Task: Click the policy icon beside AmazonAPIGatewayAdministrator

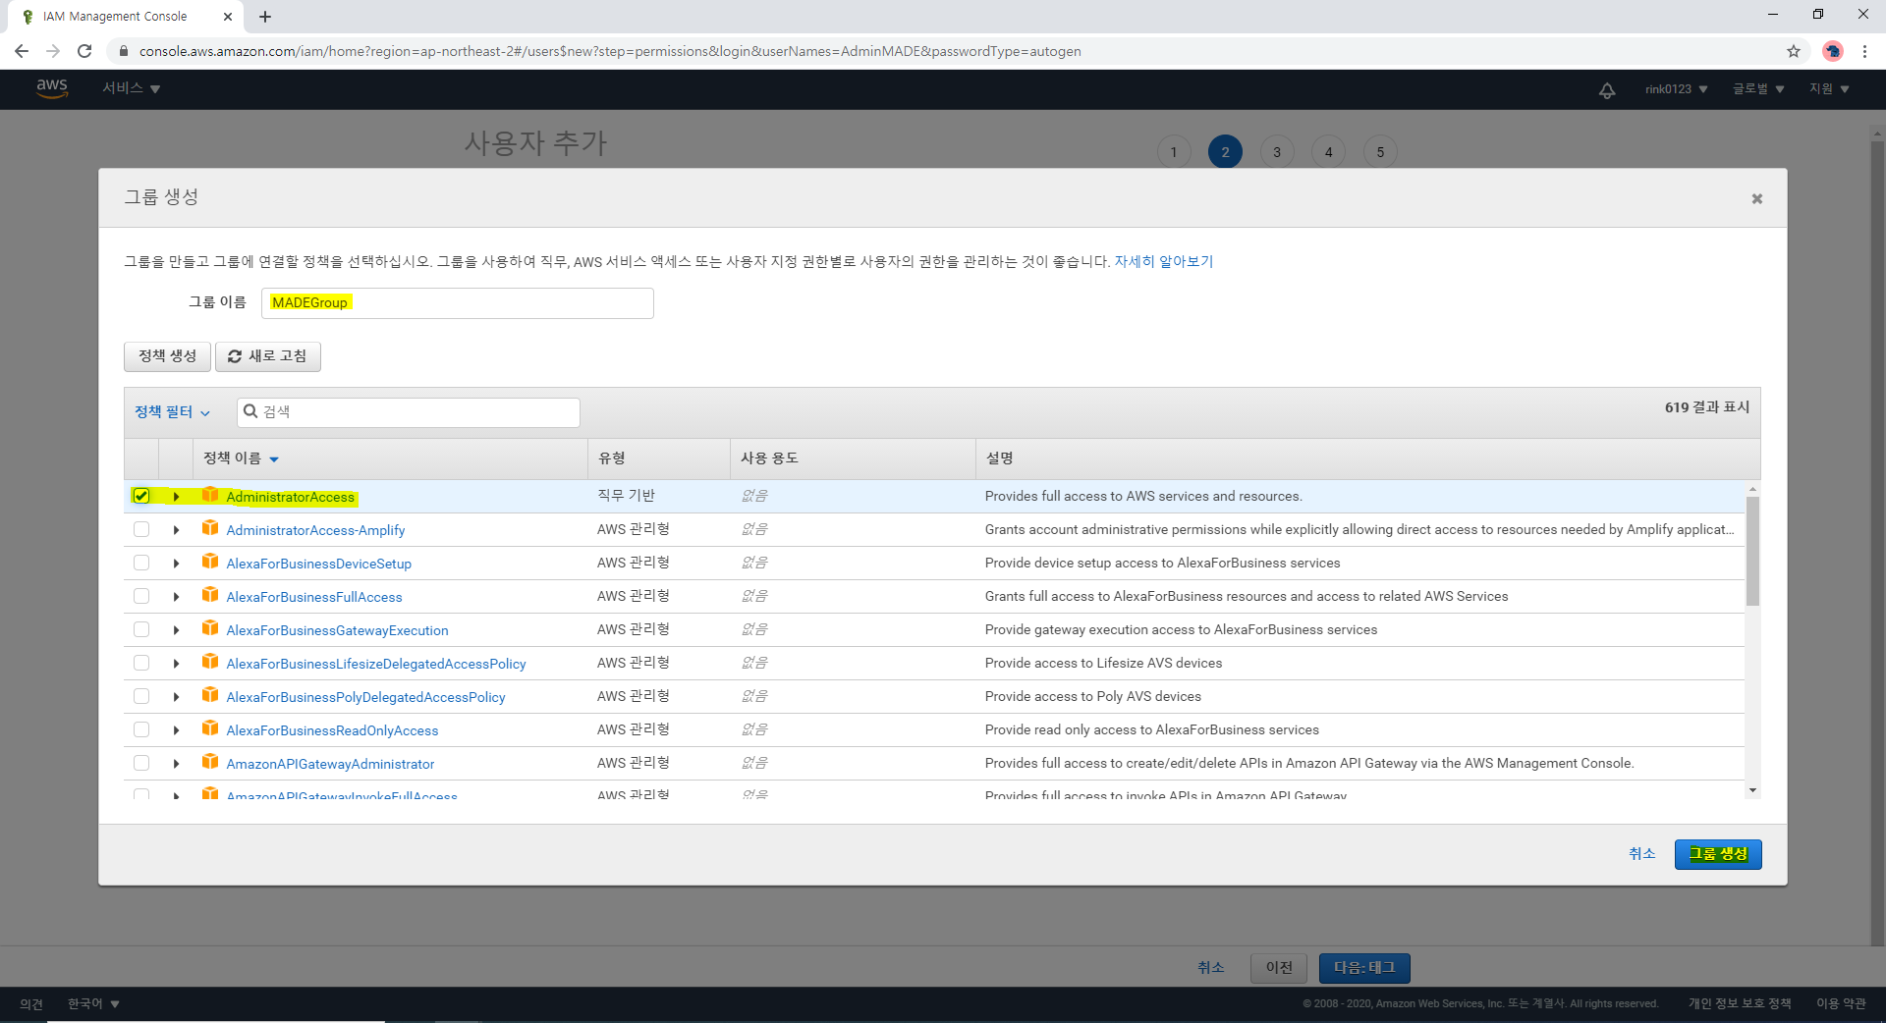Action: pyautogui.click(x=210, y=762)
